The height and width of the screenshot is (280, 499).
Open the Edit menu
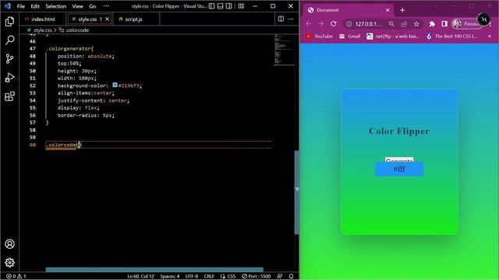pos(35,6)
